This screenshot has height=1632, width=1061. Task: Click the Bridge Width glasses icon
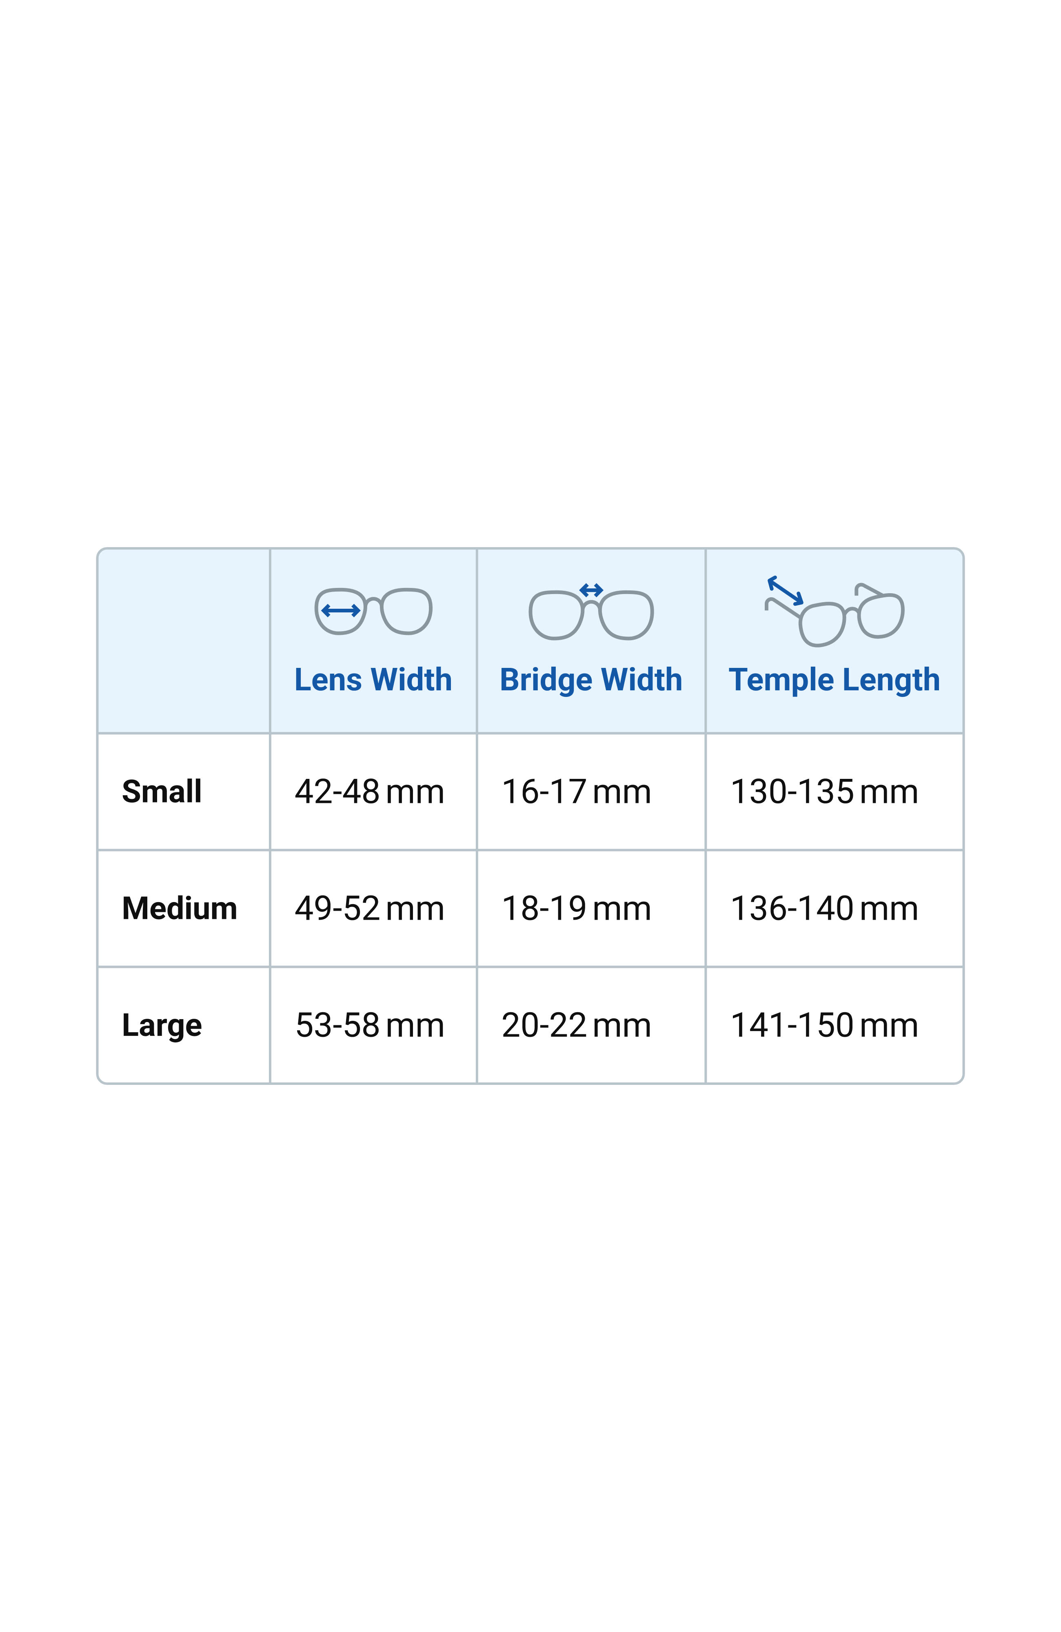point(590,612)
